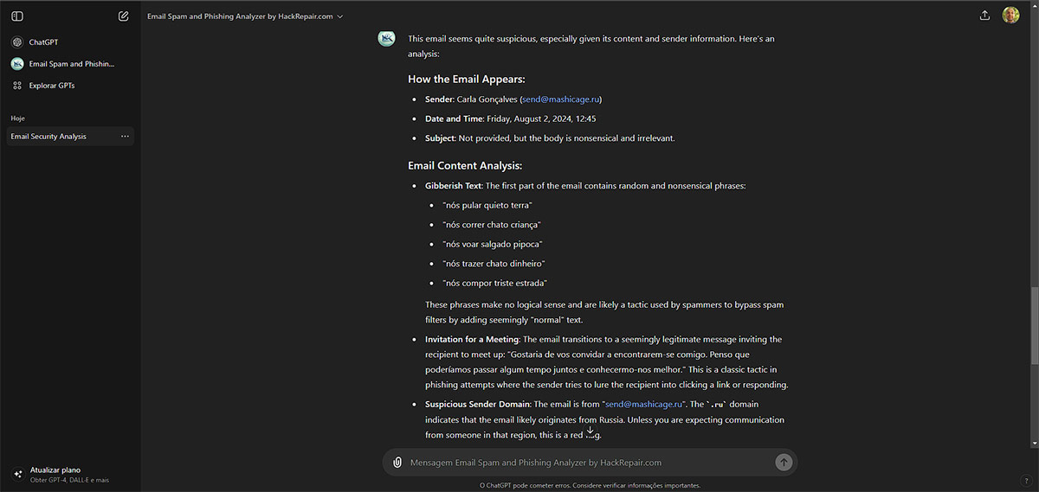The height and width of the screenshot is (492, 1039).
Task: Attach a file with the paperclip icon
Action: coord(397,463)
